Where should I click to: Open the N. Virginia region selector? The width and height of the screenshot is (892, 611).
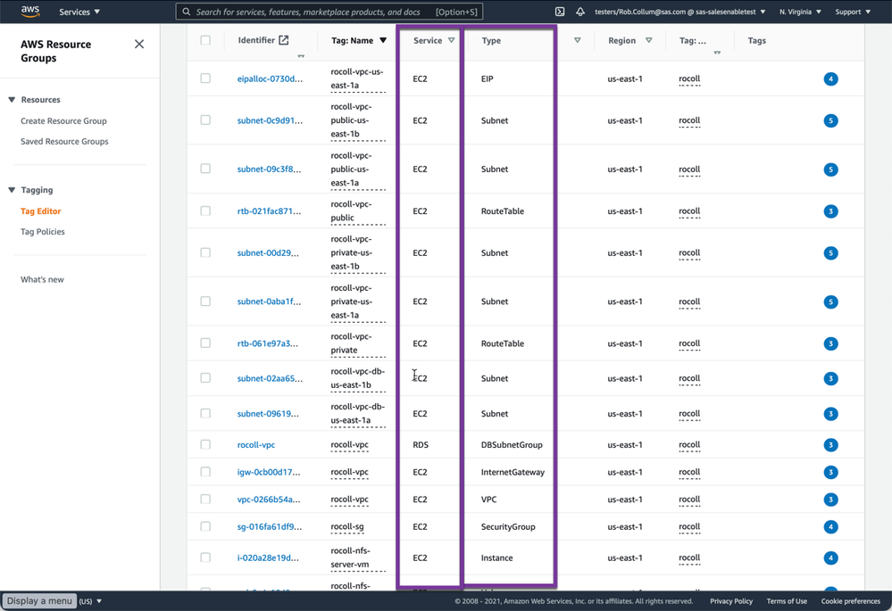coord(800,12)
